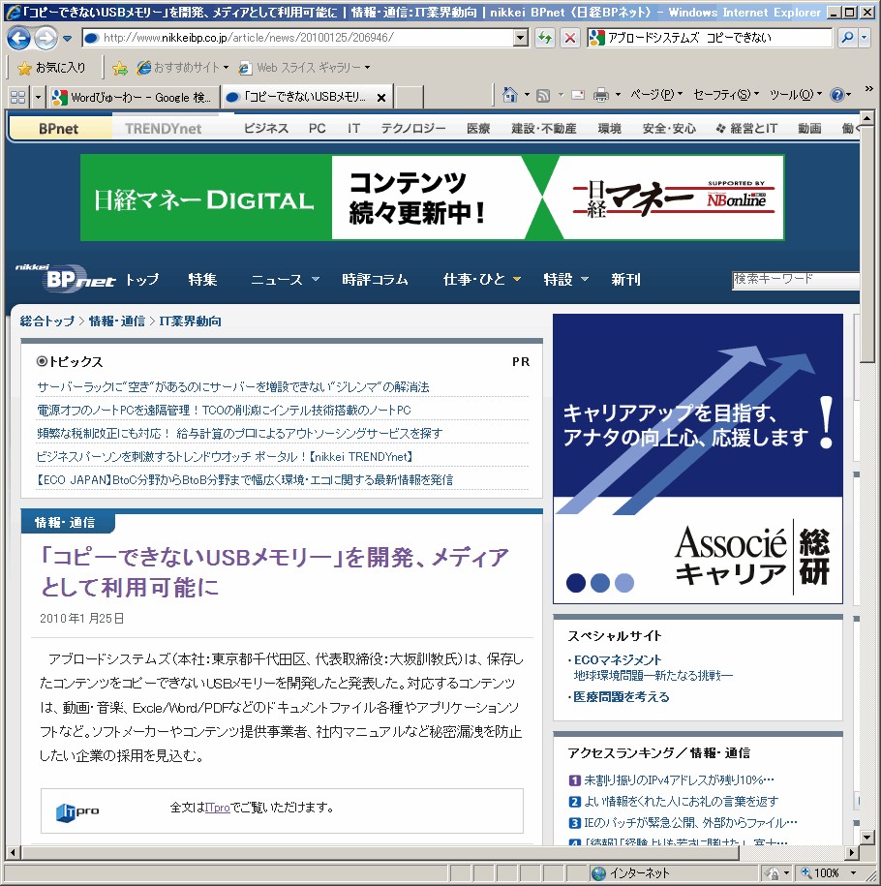Click the nikkei BPnet logo
The width and height of the screenshot is (881, 886).
click(x=65, y=278)
